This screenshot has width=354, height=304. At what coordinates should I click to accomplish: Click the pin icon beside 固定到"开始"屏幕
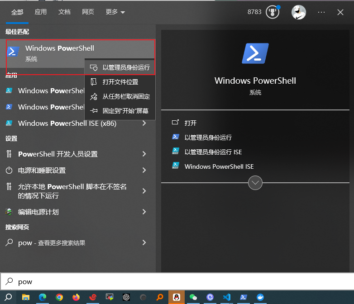click(93, 111)
